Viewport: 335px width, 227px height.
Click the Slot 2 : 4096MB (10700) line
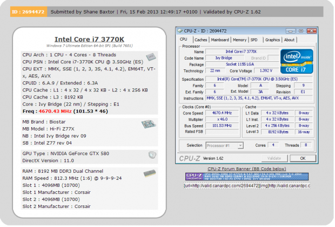pos(51,199)
